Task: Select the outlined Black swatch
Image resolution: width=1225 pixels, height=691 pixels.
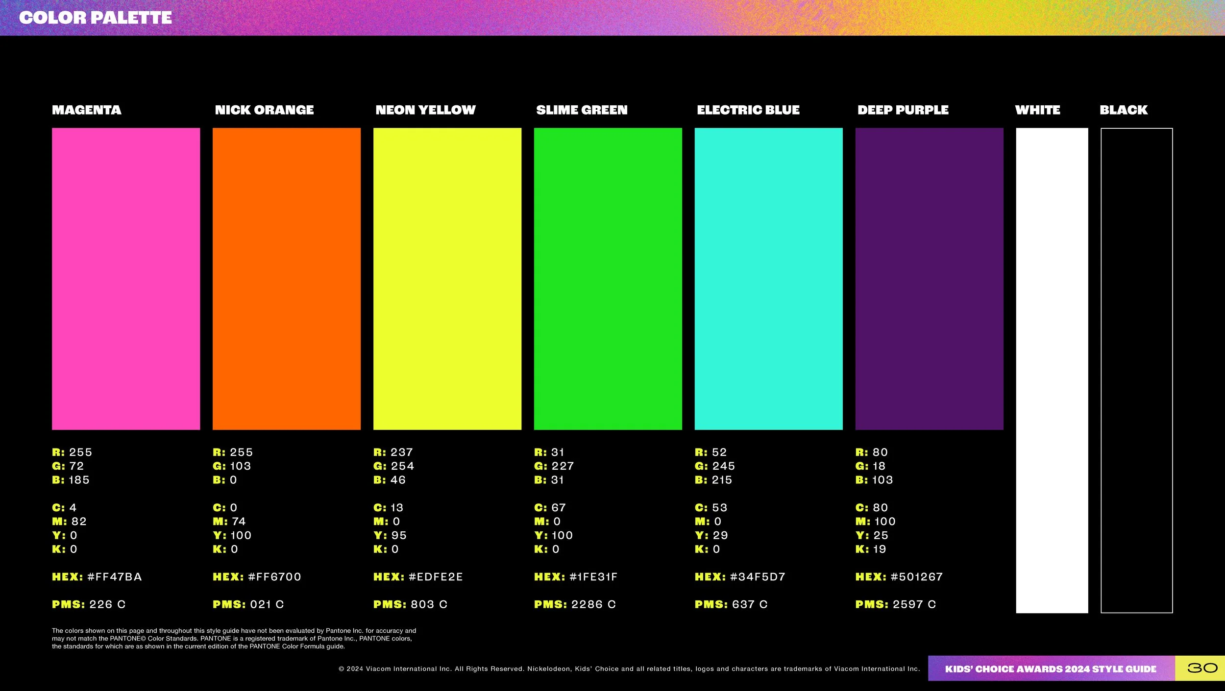Action: tap(1137, 370)
